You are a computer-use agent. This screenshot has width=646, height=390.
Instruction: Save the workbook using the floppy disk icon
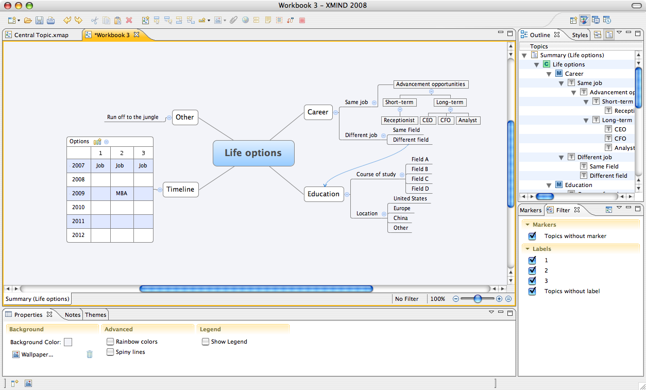(x=39, y=21)
